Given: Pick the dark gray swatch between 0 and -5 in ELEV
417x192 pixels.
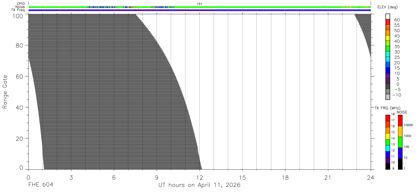Looking at the screenshot, I should coord(388,86).
